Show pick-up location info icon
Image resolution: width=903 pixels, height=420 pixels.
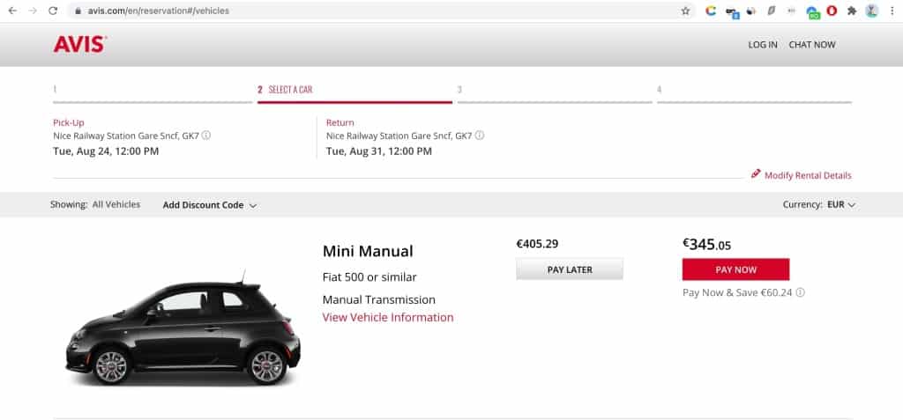click(206, 136)
